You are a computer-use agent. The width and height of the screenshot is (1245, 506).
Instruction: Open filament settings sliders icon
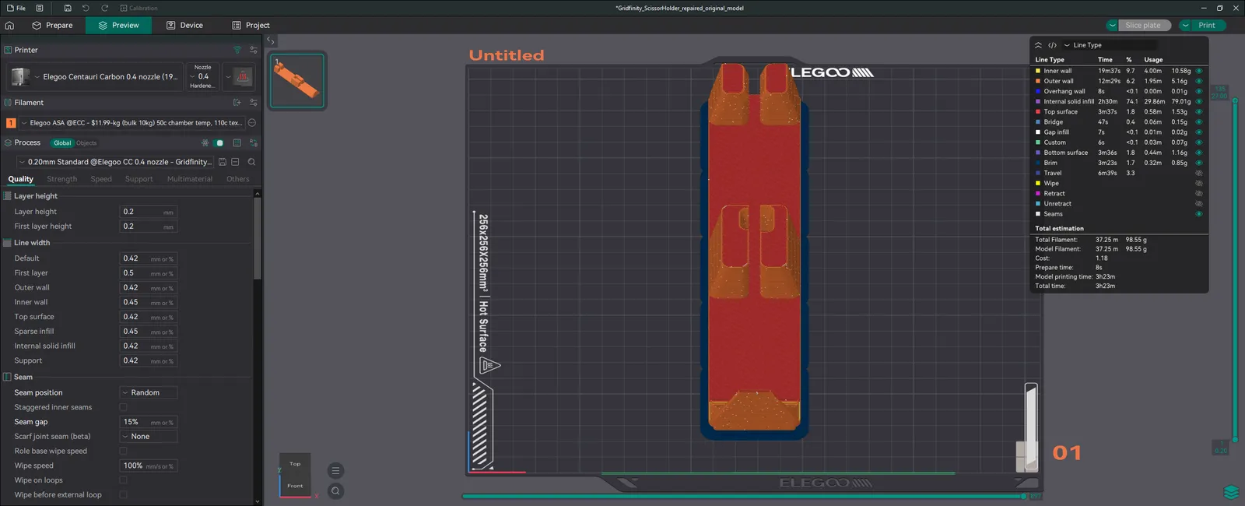pos(253,102)
